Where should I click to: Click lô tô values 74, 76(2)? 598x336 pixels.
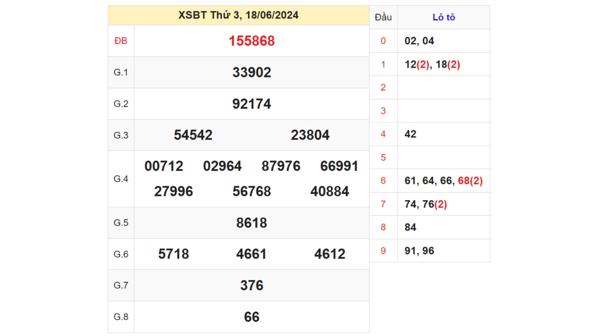click(x=426, y=204)
